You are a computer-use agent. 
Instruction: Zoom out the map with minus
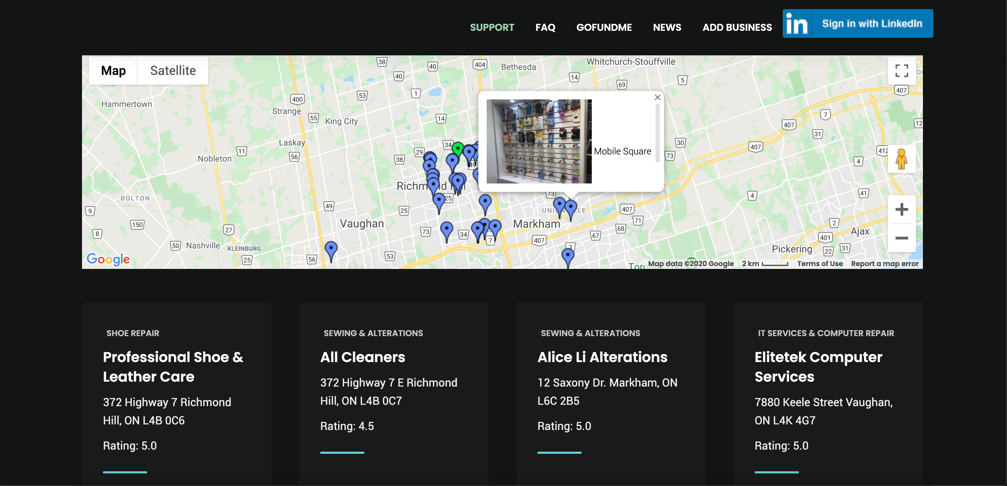pyautogui.click(x=901, y=238)
